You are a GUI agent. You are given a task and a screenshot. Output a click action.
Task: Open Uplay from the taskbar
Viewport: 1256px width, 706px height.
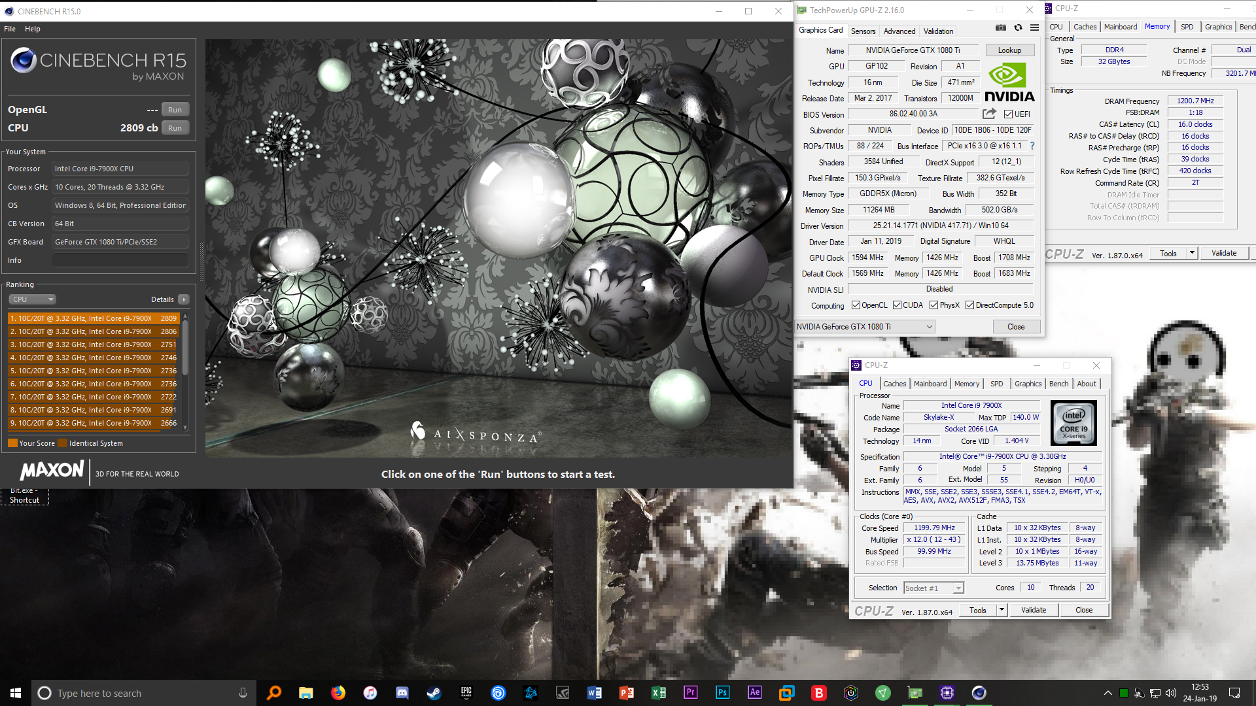[x=498, y=693]
